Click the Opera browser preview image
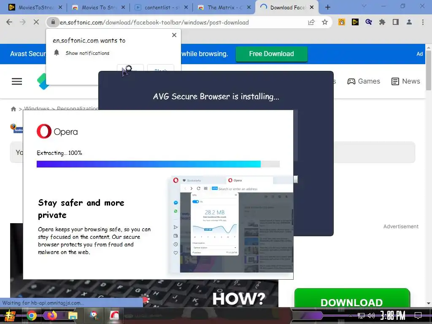The width and height of the screenshot is (432, 324). [231, 224]
